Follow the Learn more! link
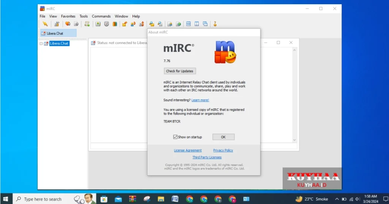 click(x=200, y=100)
